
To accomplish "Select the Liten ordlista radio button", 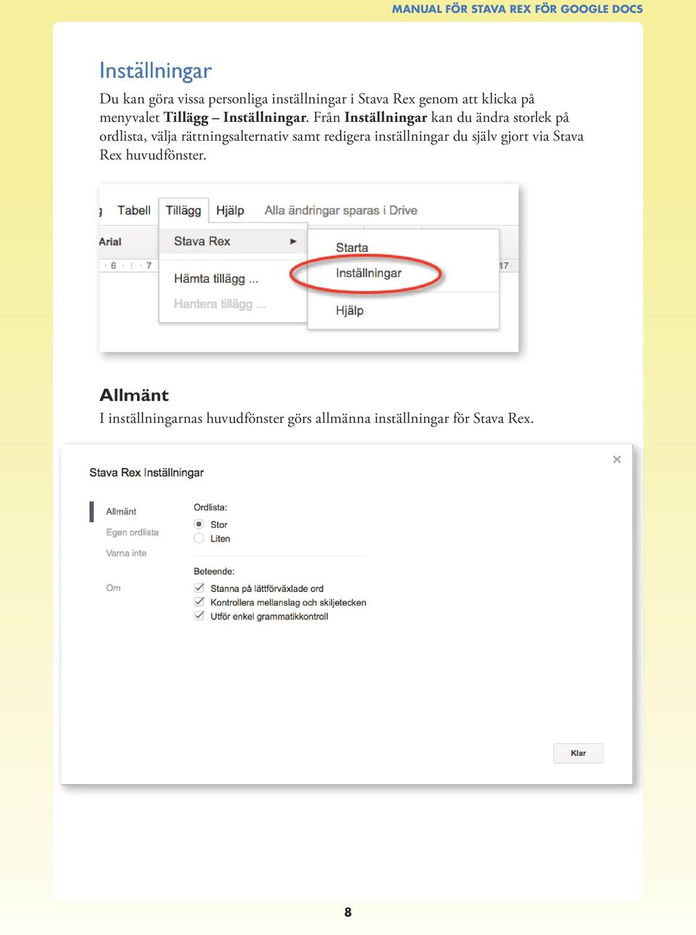I will (199, 538).
